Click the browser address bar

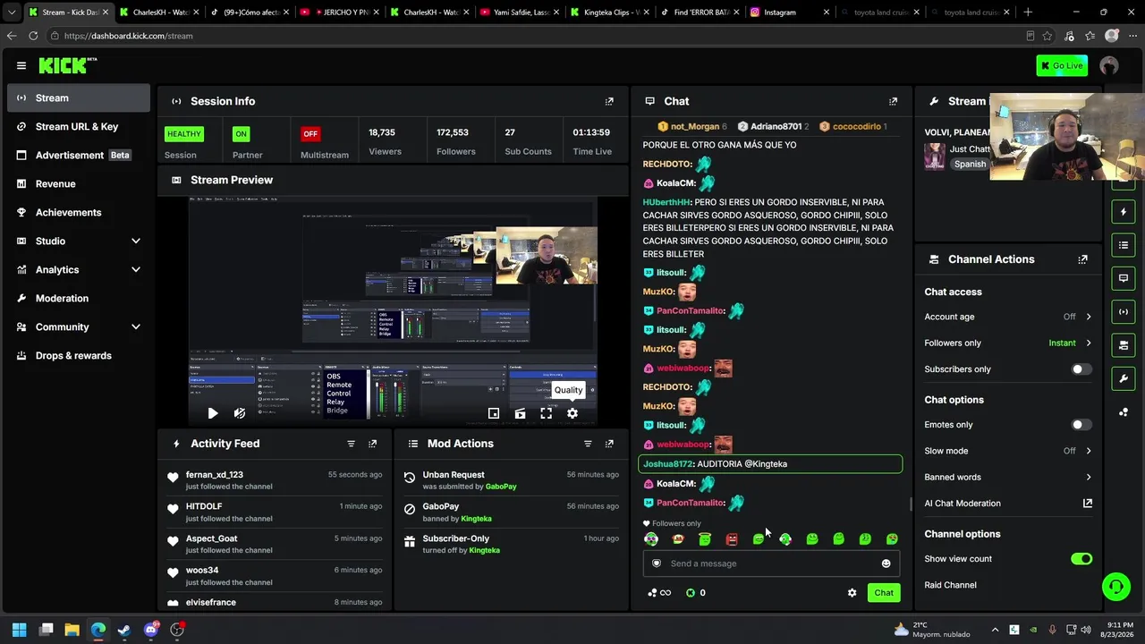pyautogui.click(x=537, y=36)
